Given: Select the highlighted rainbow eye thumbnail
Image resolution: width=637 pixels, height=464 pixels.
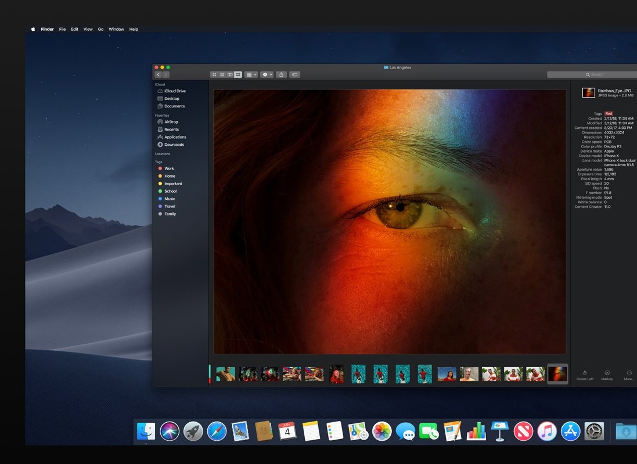Looking at the screenshot, I should pyautogui.click(x=557, y=374).
